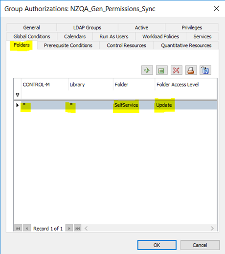Go to first record navigation button

(18, 228)
